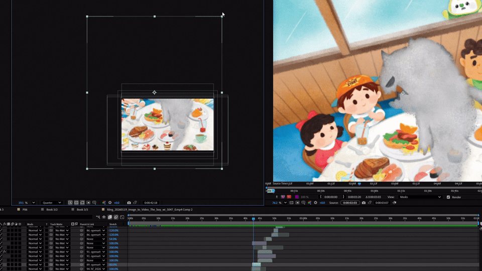Screen dimensions: 482x271
Task: Click the layer anchor point crosshair
Action: pos(154,92)
